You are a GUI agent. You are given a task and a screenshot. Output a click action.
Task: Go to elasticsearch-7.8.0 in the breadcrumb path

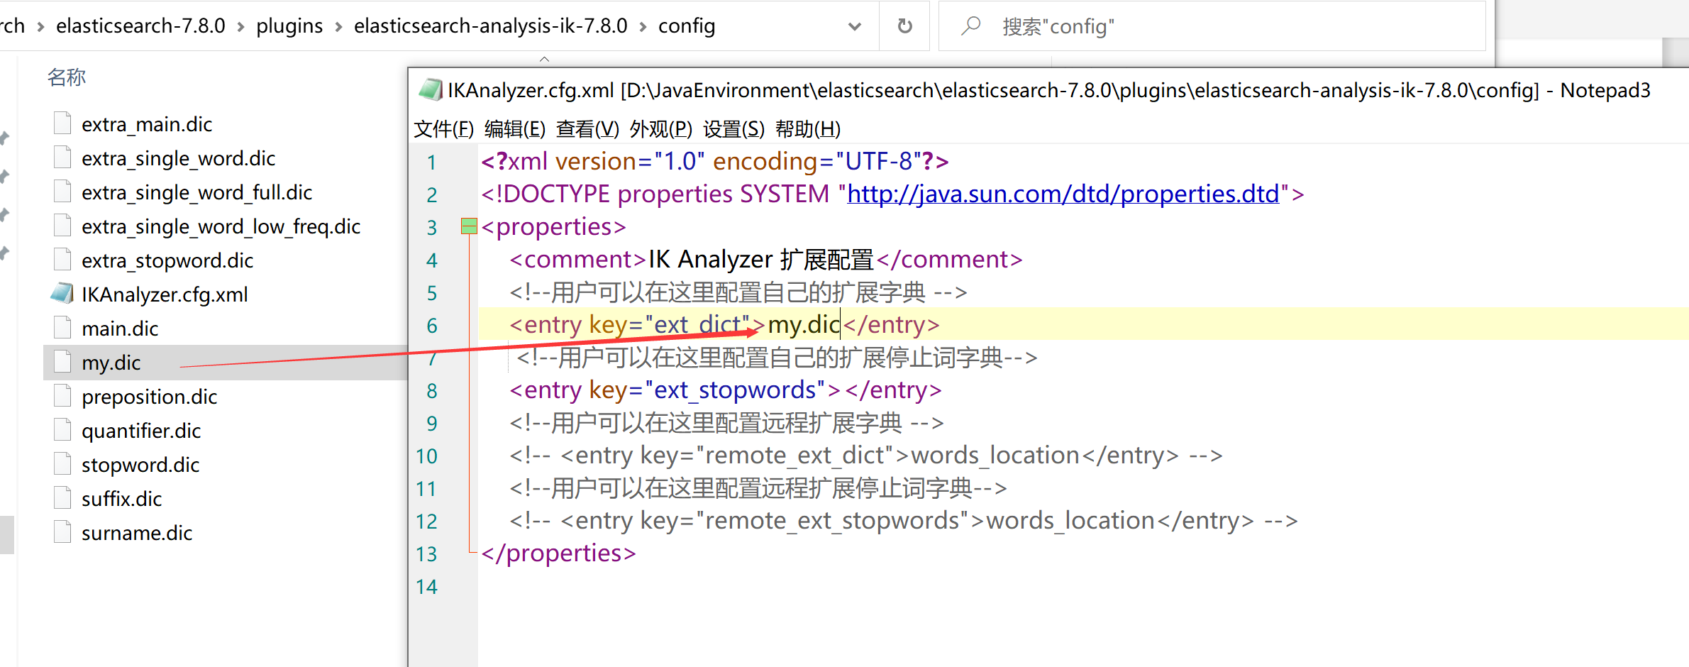coord(140,26)
